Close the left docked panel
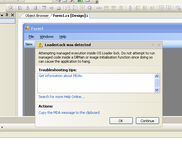182x152 pixels. click(x=12, y=15)
